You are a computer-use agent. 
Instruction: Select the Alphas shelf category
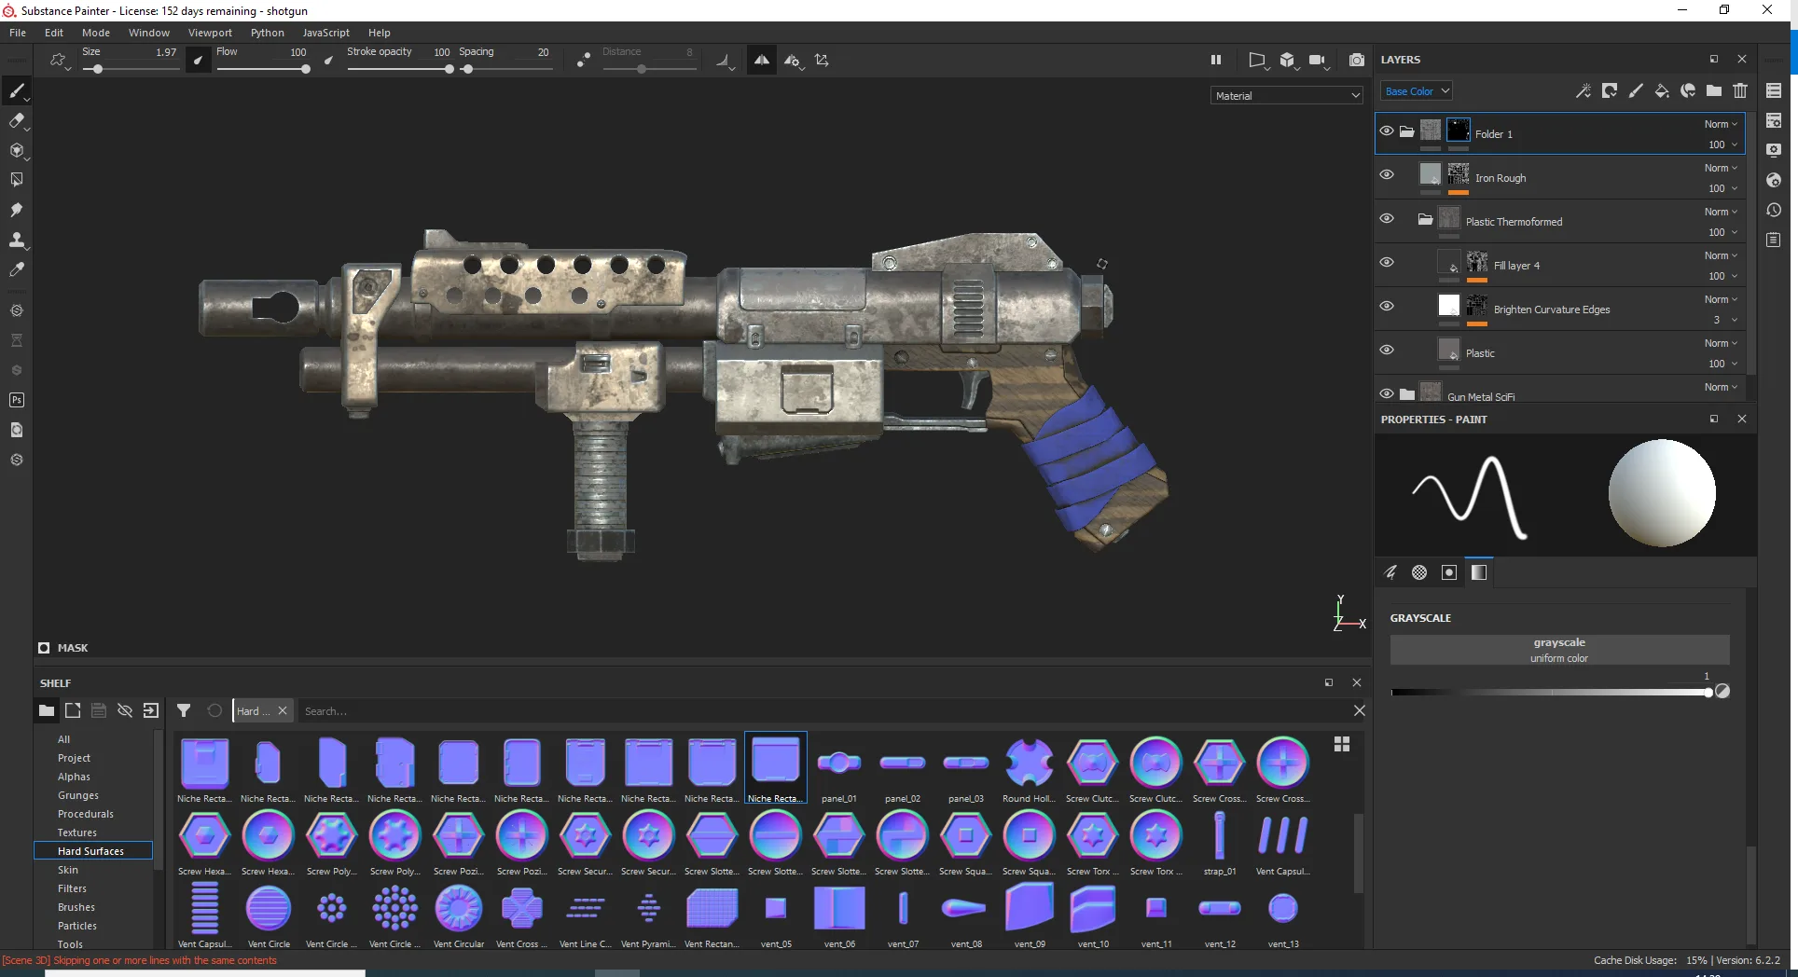point(75,777)
